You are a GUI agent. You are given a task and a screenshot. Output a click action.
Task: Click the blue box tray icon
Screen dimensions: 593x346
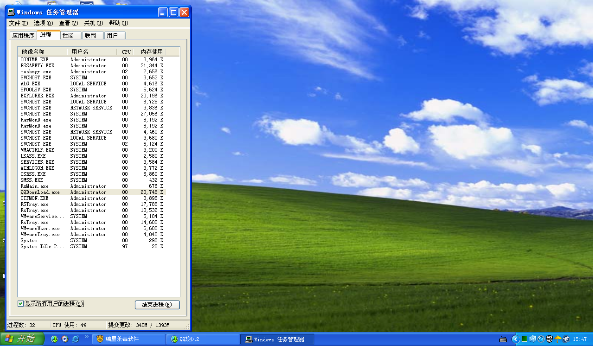pos(533,339)
